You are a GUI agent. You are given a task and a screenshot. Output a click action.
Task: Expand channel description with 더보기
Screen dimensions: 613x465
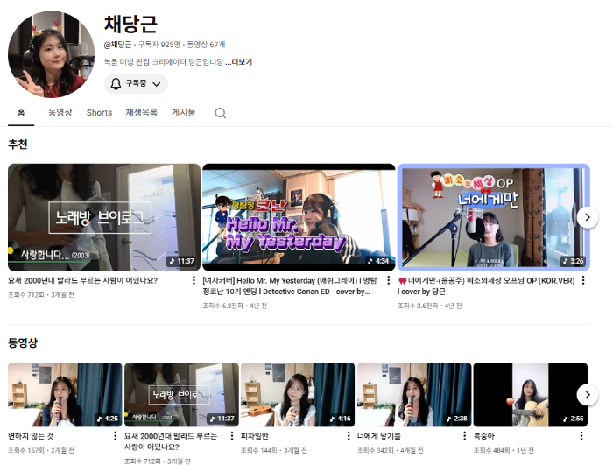pos(241,62)
